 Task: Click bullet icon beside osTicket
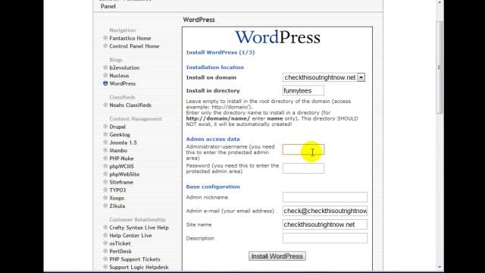coord(105,243)
